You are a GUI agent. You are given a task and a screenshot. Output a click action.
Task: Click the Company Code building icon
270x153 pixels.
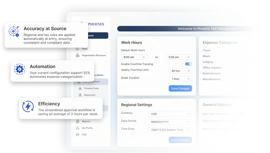[80, 88]
